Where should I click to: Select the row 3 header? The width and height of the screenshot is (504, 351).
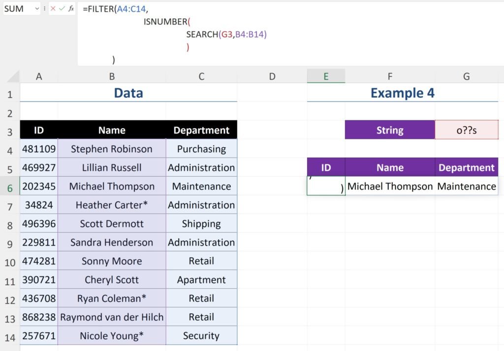10,131
